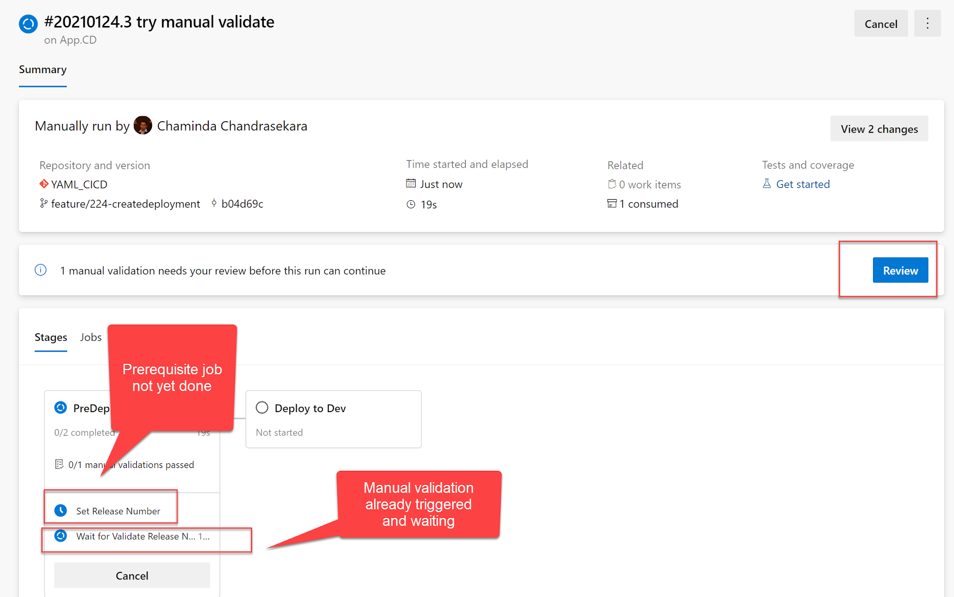Image resolution: width=954 pixels, height=597 pixels.
Task: Open the more actions menu next to Cancel
Action: 927,23
